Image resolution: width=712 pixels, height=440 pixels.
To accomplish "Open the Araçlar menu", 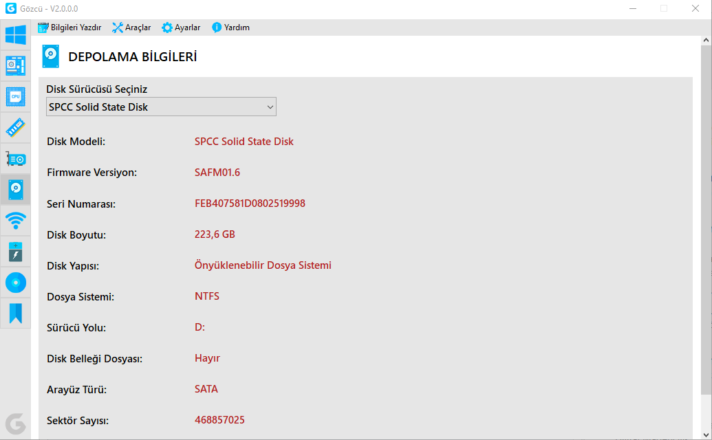I will (x=131, y=27).
